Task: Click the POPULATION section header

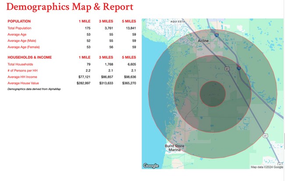Action: [x=19, y=21]
